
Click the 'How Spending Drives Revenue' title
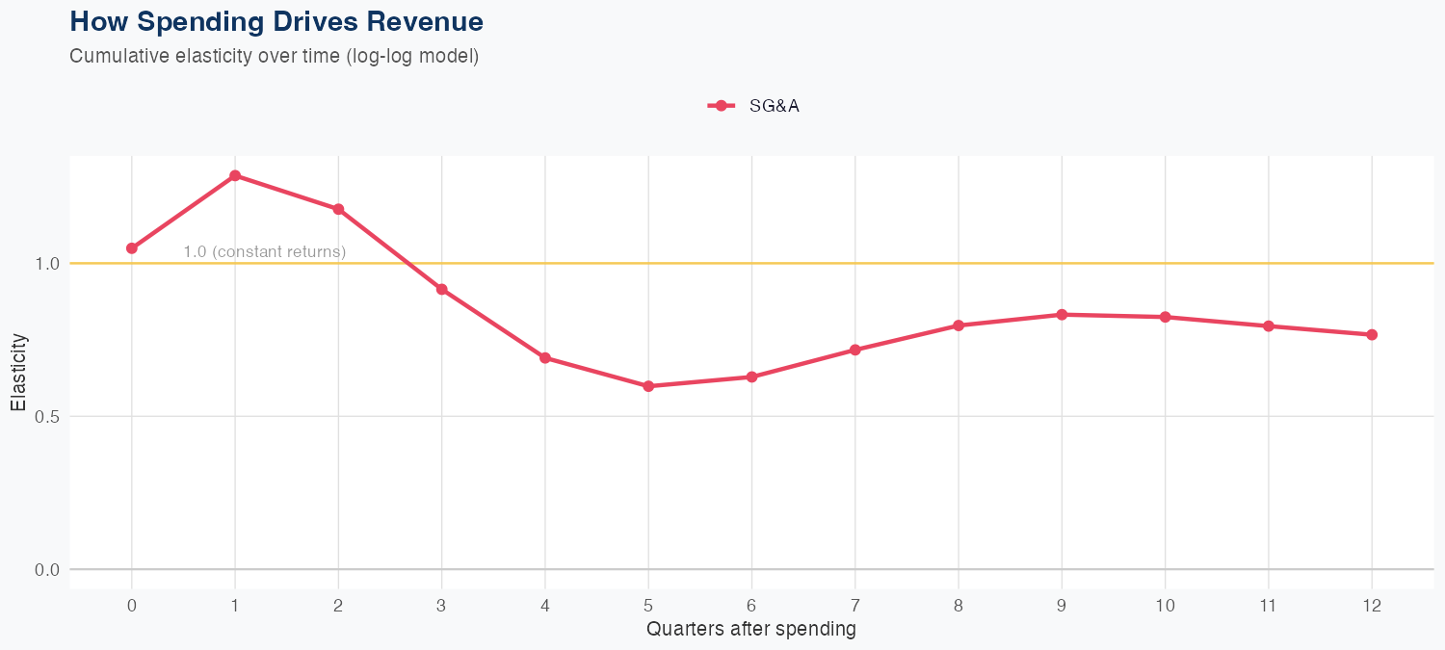(x=276, y=21)
